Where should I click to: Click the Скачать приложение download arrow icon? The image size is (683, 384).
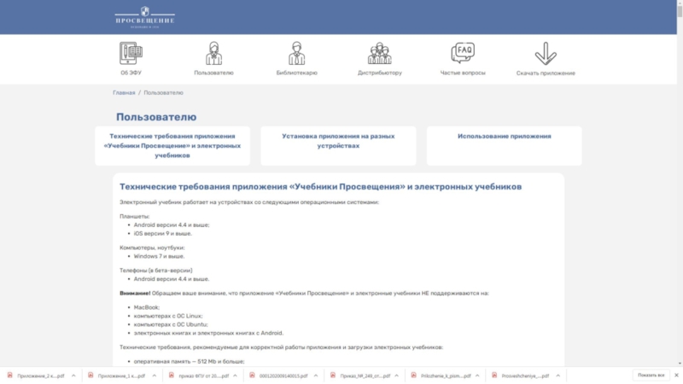coord(546,53)
